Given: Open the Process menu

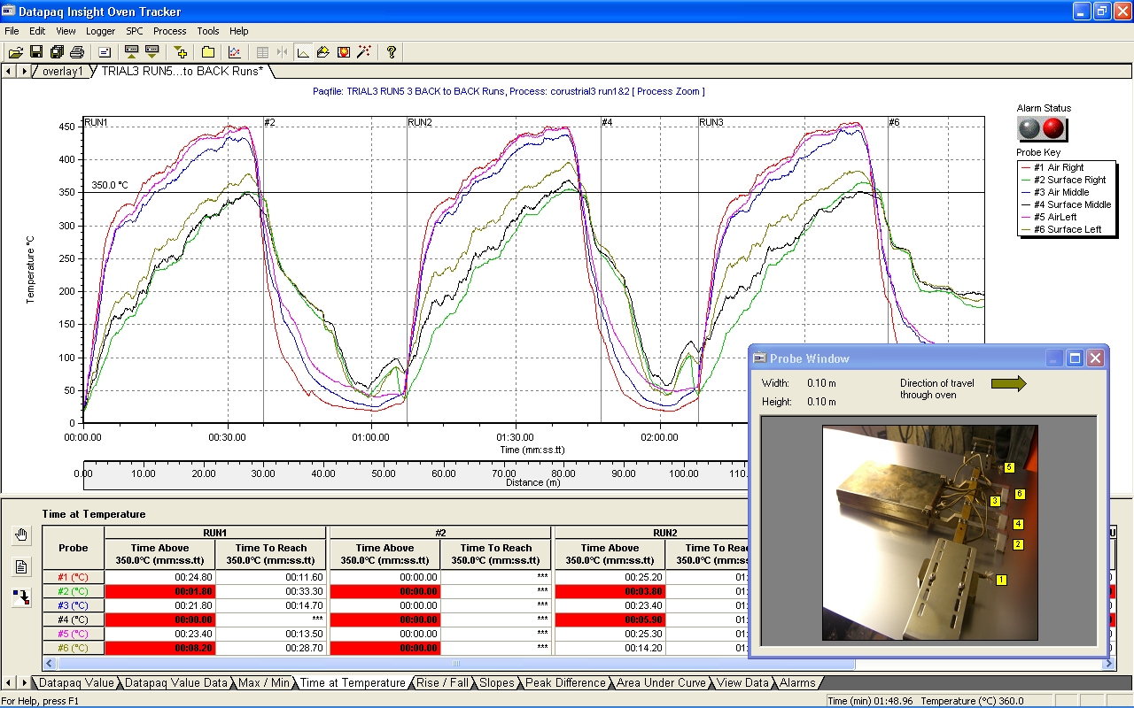Looking at the screenshot, I should tap(169, 31).
